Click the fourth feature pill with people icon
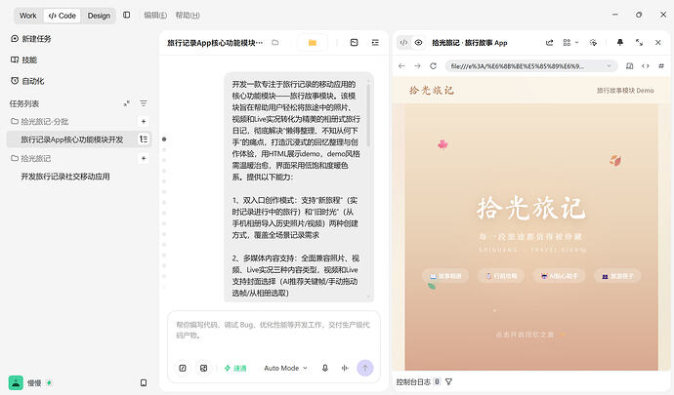This screenshot has width=674, height=395. coord(617,276)
